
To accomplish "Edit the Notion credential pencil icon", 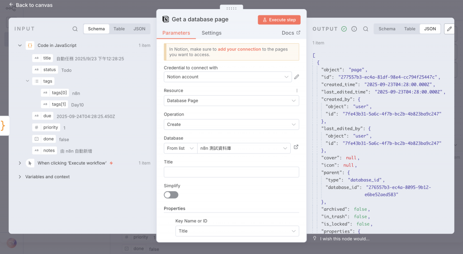I will coord(297,77).
